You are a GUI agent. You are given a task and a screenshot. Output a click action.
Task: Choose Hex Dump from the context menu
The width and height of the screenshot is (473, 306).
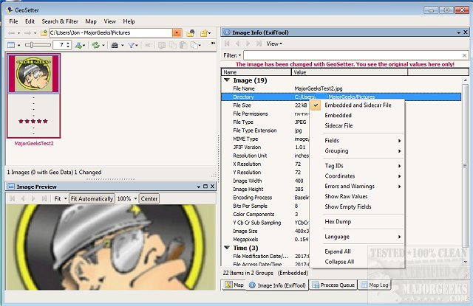pyautogui.click(x=338, y=221)
